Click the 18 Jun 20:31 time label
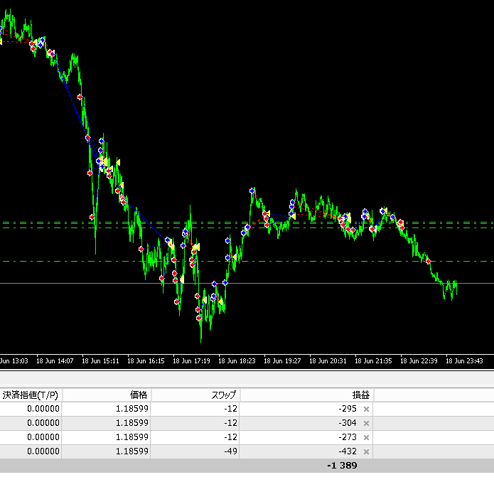Viewport: 494px width, 487px height. click(328, 361)
